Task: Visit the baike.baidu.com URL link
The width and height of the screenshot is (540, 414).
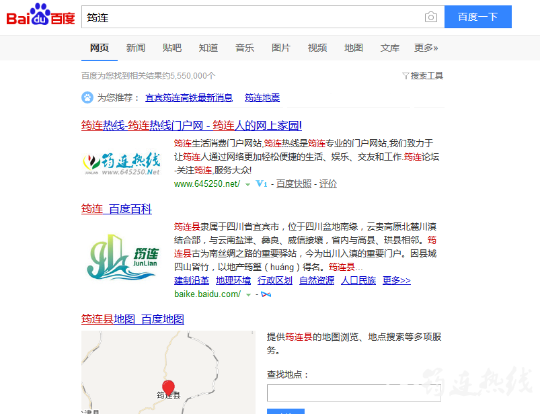Action: (x=208, y=294)
